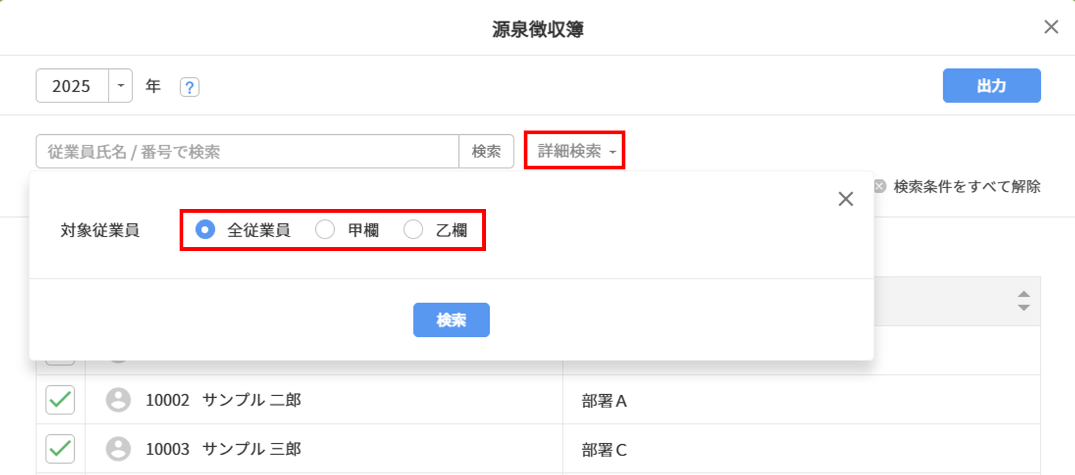
Task: Choose the 乙欄 radio option
Action: click(x=413, y=230)
